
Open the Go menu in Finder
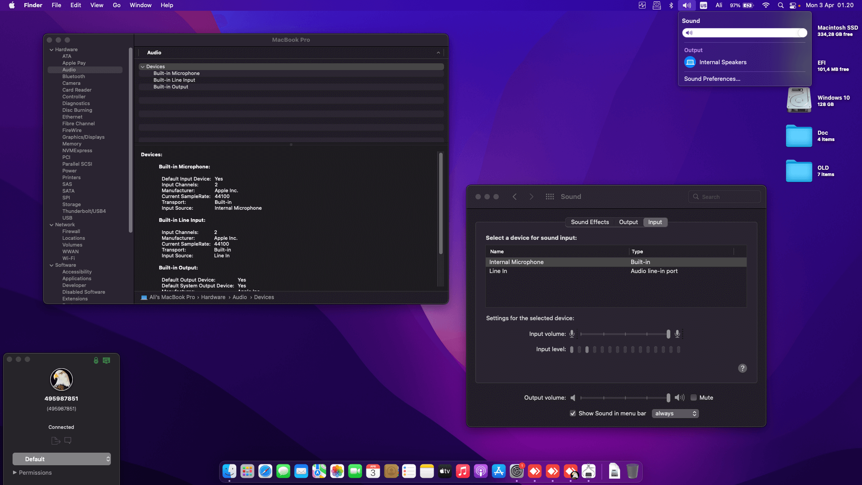click(116, 5)
